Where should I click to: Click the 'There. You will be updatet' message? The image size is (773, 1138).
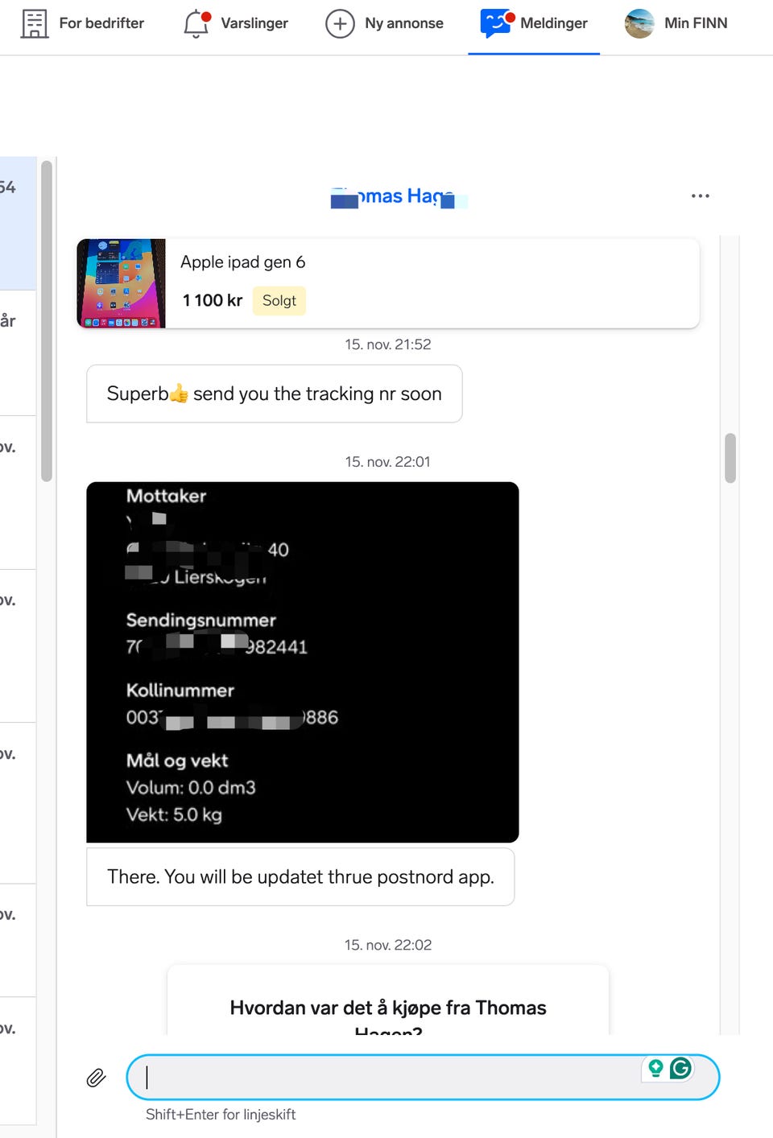pos(300,876)
